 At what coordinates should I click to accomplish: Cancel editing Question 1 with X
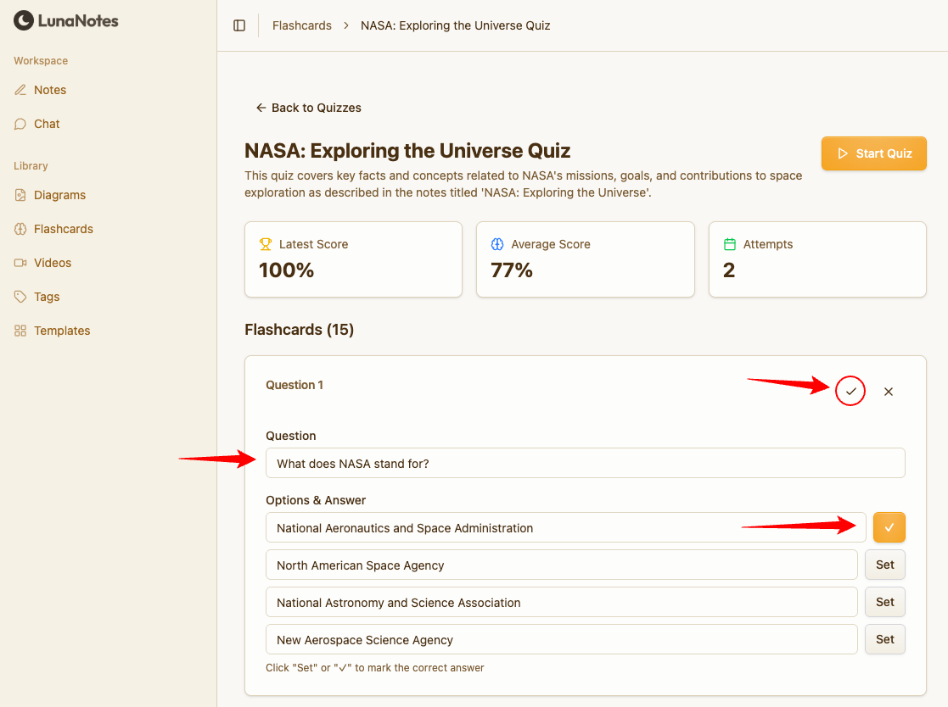click(x=889, y=392)
